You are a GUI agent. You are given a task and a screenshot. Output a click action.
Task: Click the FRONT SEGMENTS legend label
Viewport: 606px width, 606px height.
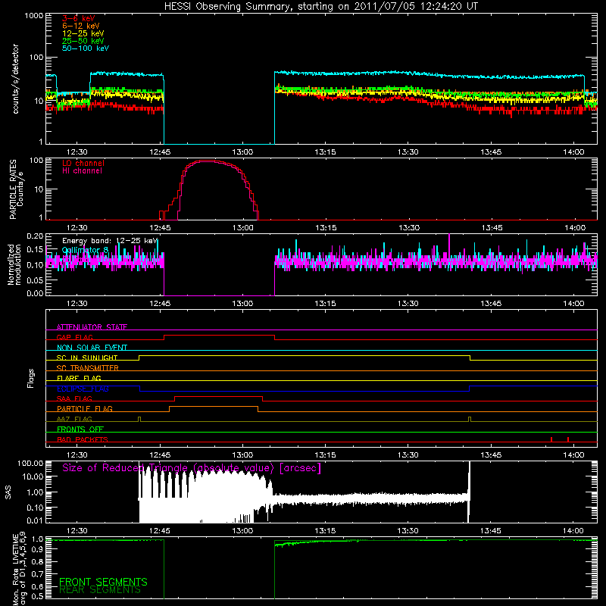[103, 582]
